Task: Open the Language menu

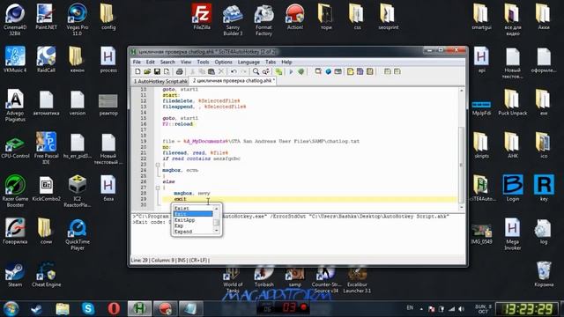Action: (x=249, y=63)
